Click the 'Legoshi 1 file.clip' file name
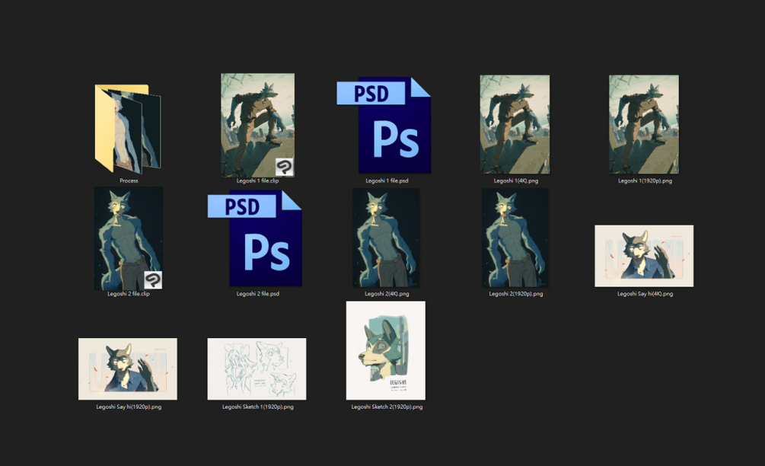Screen dimensions: 765x466 (257, 180)
